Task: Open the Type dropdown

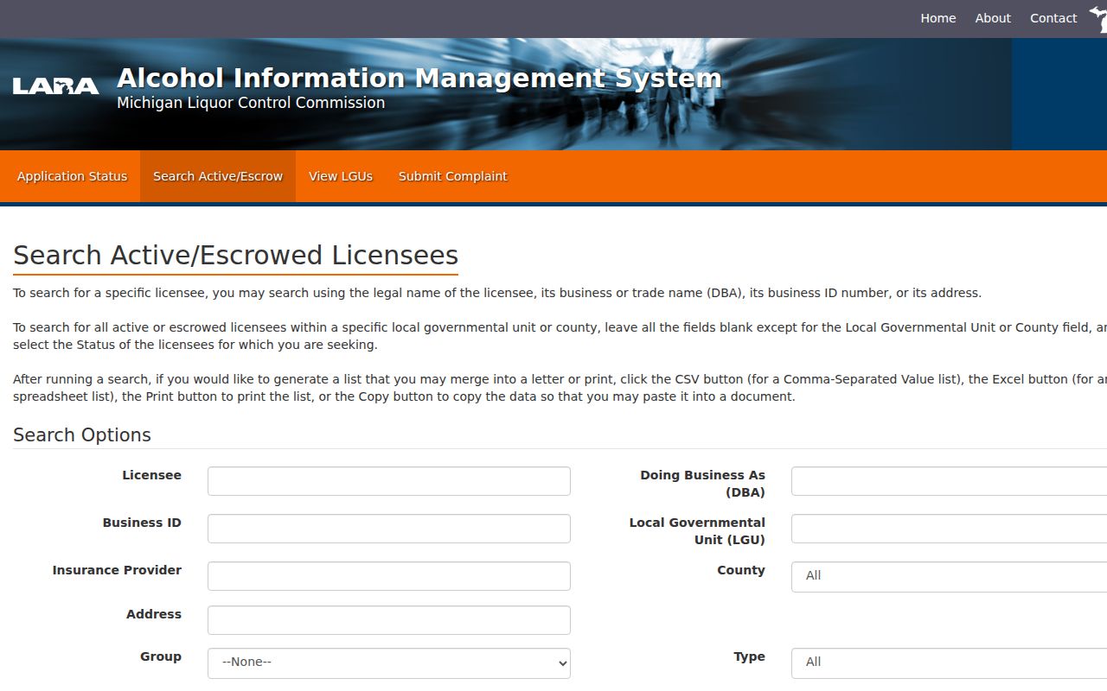Action: tap(949, 662)
